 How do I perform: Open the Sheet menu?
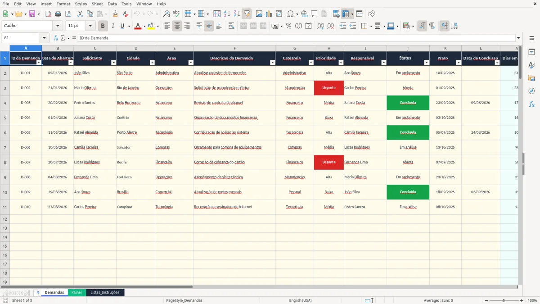tap(97, 4)
